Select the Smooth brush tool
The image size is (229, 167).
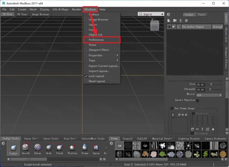tap(26, 148)
